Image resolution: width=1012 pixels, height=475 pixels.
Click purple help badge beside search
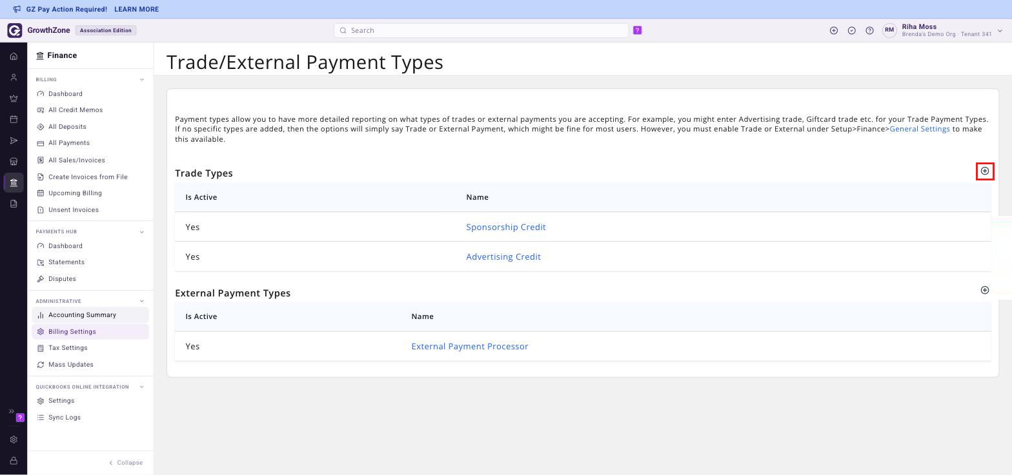[638, 30]
